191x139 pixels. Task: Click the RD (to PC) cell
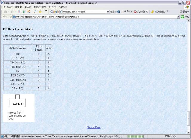point(18,58)
